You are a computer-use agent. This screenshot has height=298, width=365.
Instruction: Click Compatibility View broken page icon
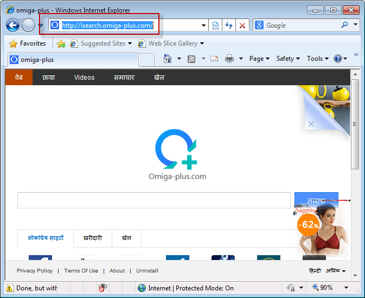(x=215, y=25)
